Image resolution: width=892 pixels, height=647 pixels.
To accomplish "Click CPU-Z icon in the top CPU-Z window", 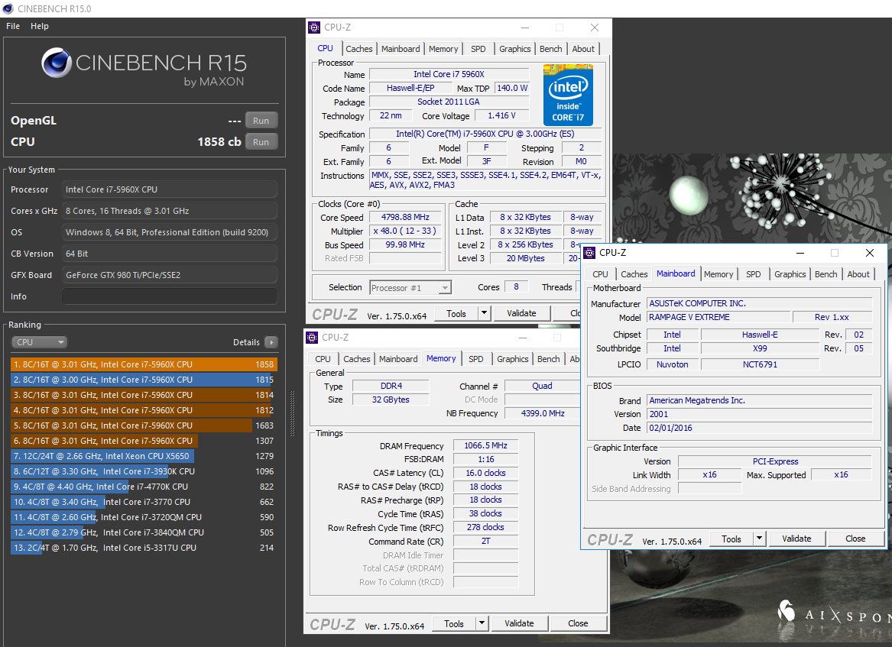I will (314, 27).
